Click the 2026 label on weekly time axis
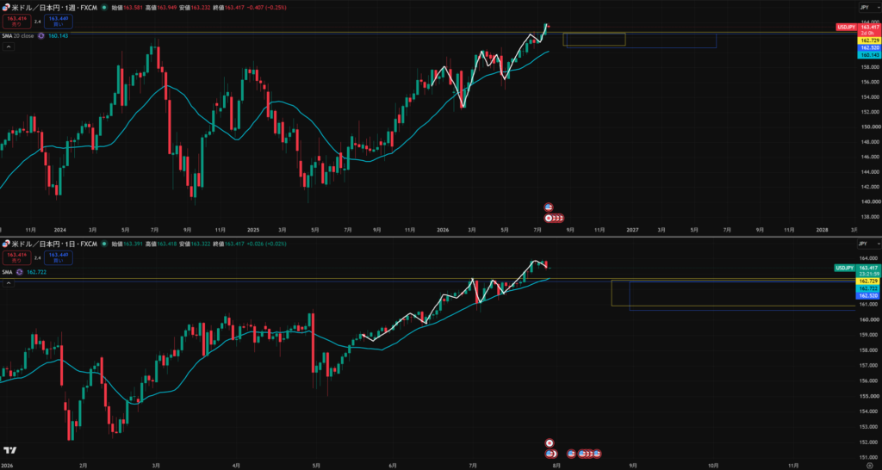This screenshot has height=470, width=882. click(442, 229)
